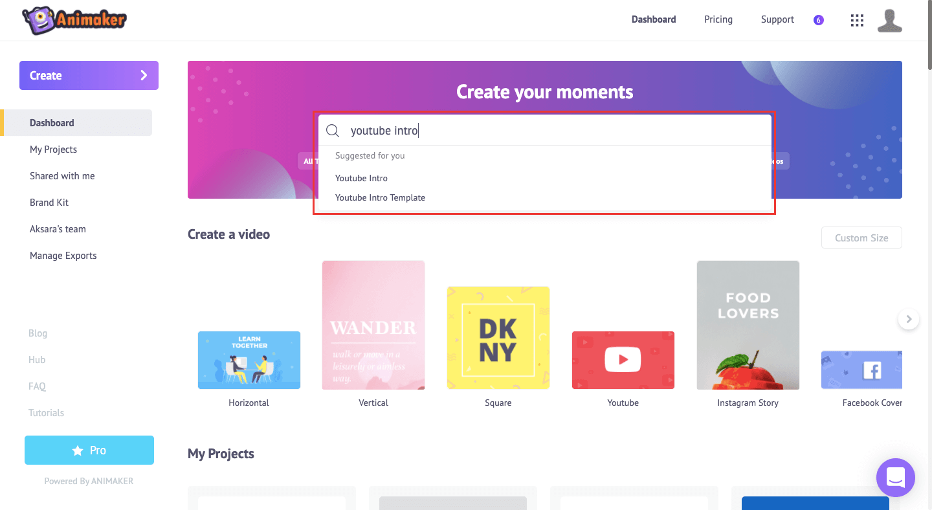Select the Instagram Story thumbnail
This screenshot has width=932, height=510.
click(748, 325)
